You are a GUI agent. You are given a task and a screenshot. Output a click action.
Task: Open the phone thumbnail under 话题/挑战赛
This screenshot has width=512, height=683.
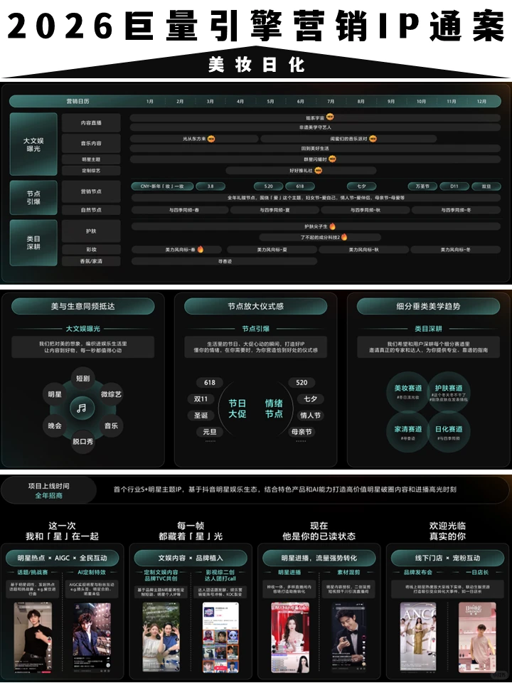pos(33,637)
